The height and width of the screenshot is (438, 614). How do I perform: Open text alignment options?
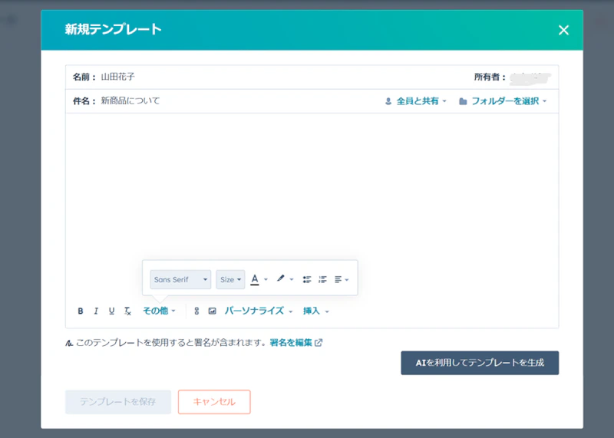coord(342,279)
